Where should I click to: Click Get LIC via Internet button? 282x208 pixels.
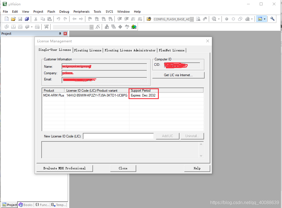pos(178,75)
